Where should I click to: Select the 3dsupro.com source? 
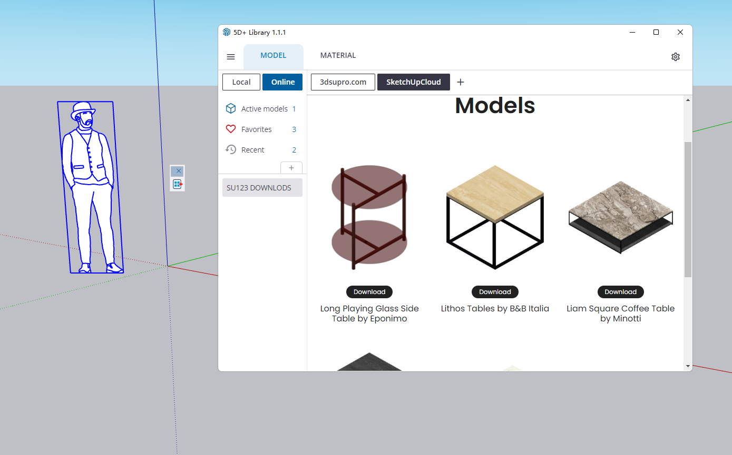(x=343, y=82)
